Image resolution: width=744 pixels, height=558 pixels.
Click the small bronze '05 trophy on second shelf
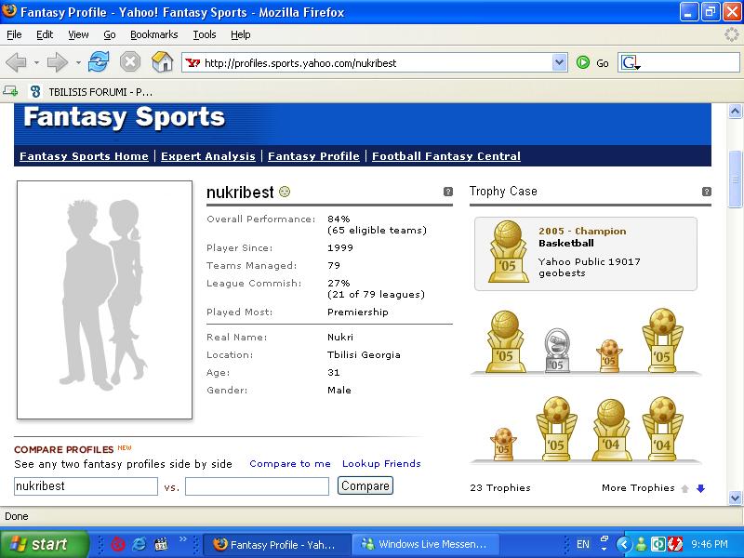click(x=503, y=445)
